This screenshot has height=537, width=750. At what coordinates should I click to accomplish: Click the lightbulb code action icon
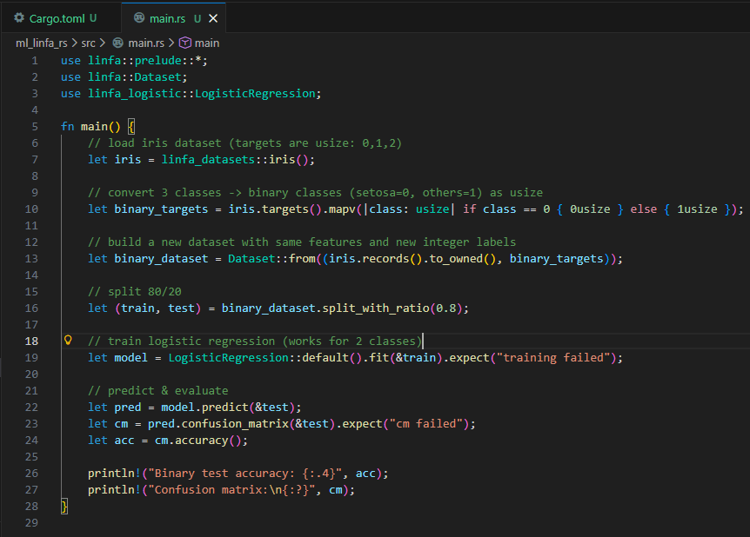[68, 341]
